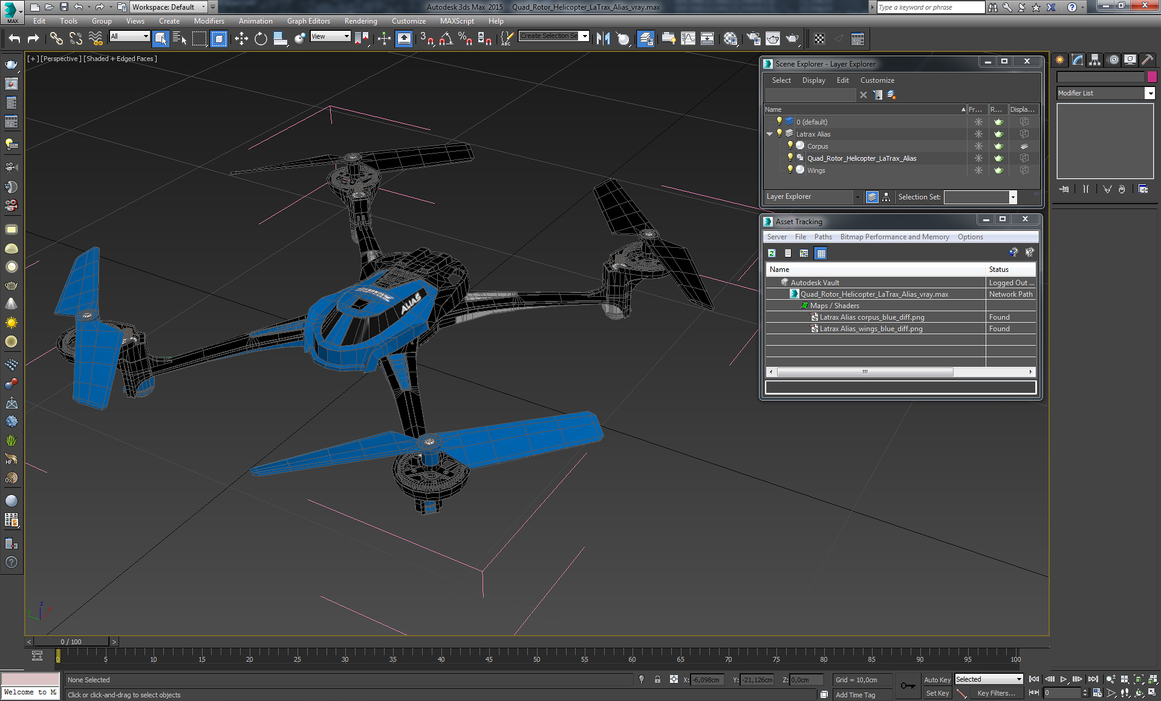Toggle visibility bulb of Corpus layer
Screen dimensions: 1161x701
[x=790, y=146]
